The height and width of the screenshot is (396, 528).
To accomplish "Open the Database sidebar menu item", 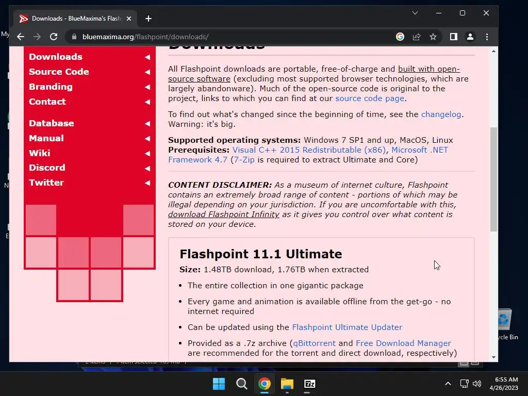I will 51,123.
